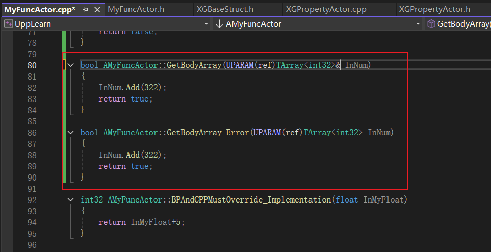491x252 pixels.
Task: Open the XGPropertyActor.cpp tab
Action: 326,9
